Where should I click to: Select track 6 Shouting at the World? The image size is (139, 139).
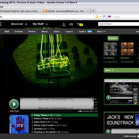point(64,132)
